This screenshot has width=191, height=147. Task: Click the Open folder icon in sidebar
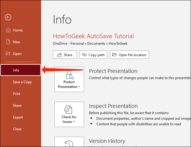coord(8,54)
